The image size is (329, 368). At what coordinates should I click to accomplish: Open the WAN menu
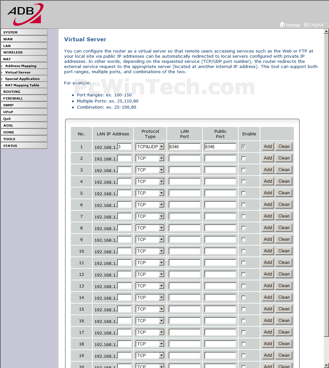pyautogui.click(x=24, y=39)
